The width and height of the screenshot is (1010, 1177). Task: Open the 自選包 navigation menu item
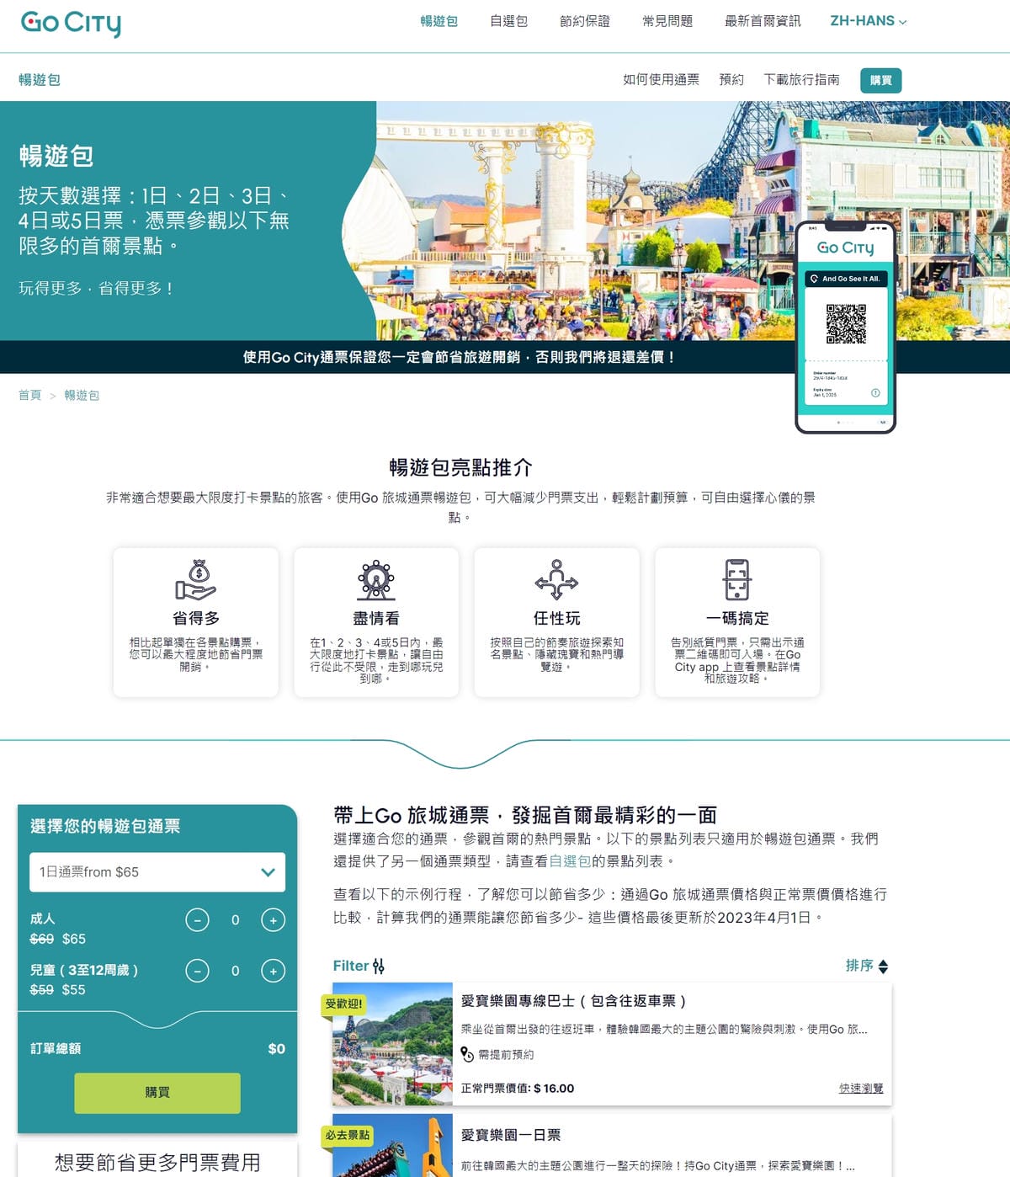click(x=508, y=21)
